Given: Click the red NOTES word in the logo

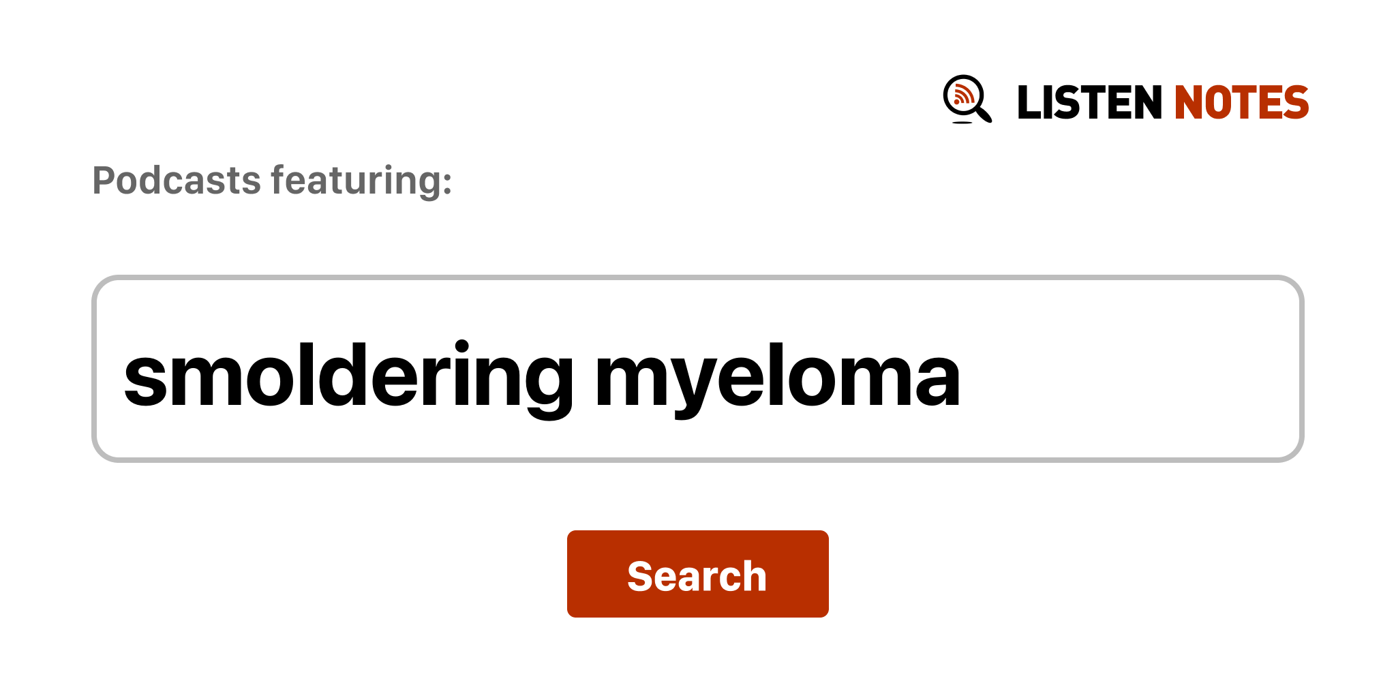Looking at the screenshot, I should (x=1241, y=103).
